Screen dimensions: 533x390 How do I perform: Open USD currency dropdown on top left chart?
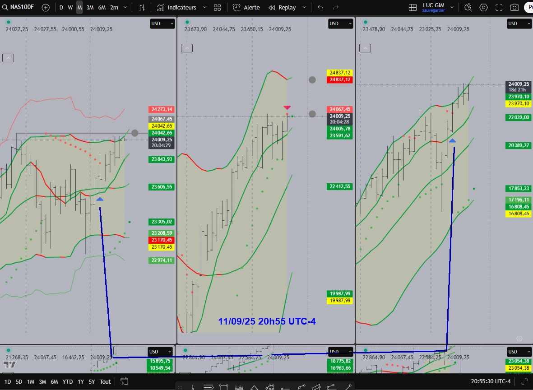click(x=162, y=23)
